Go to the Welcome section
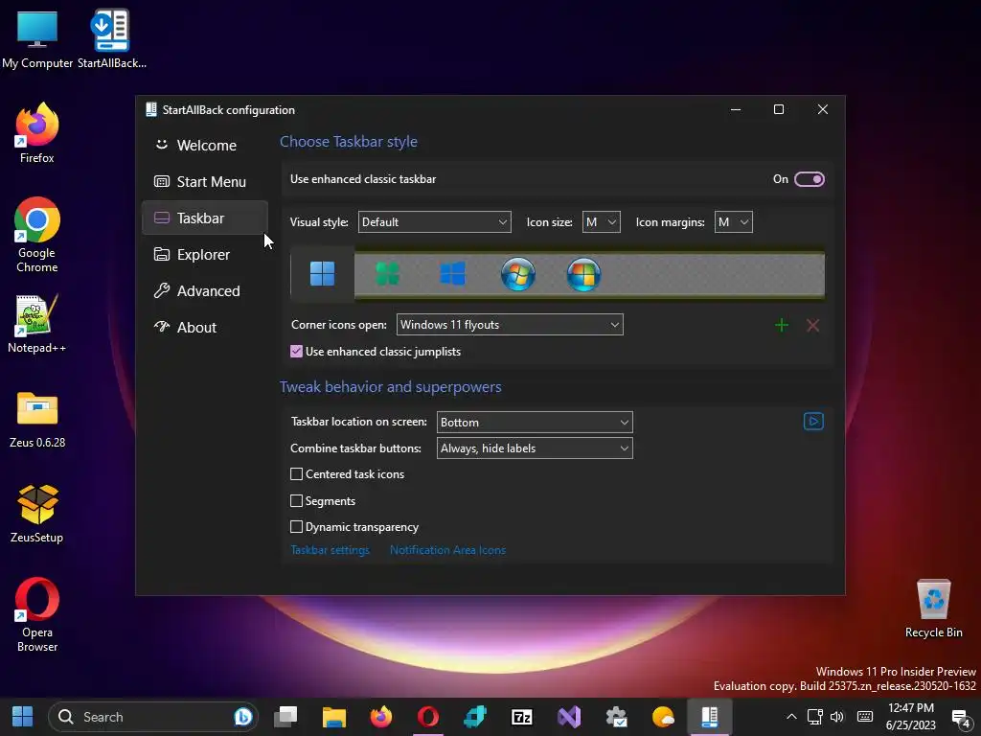Screen dimensions: 981x736 205,146
